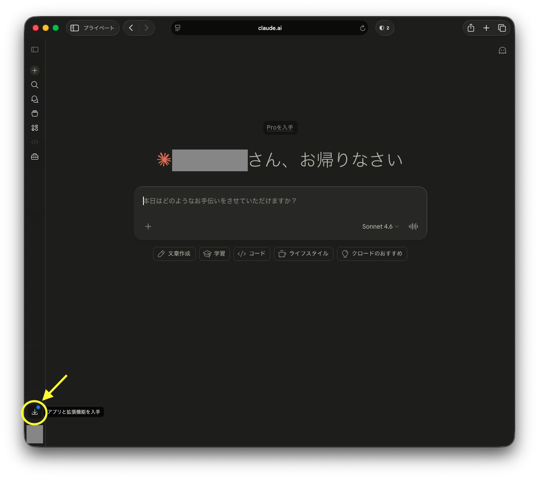Go back in Safari history
This screenshot has width=539, height=479.
131,28
